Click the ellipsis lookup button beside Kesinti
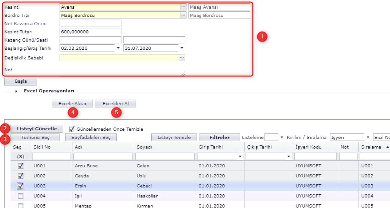The width and height of the screenshot is (390, 208). pos(182,7)
